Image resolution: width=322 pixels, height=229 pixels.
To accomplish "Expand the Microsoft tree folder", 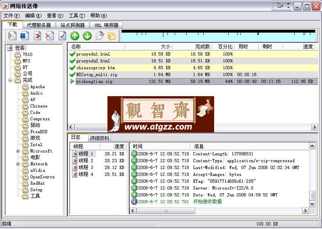I will (18, 151).
